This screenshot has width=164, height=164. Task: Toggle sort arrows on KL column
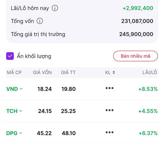(114, 72)
